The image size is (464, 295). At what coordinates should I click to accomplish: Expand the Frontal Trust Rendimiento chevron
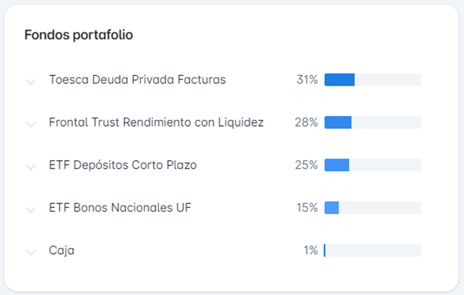[x=30, y=124]
